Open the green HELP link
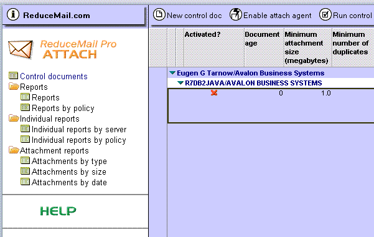374x237 pixels. tap(58, 211)
